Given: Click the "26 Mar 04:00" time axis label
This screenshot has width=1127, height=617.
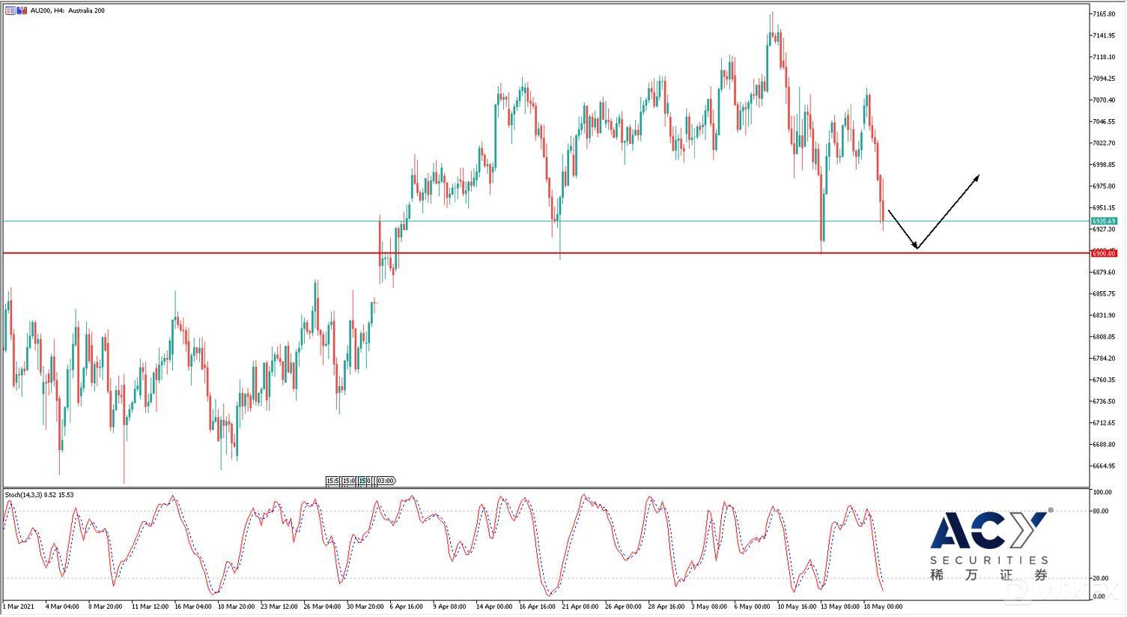Looking at the screenshot, I should (323, 607).
